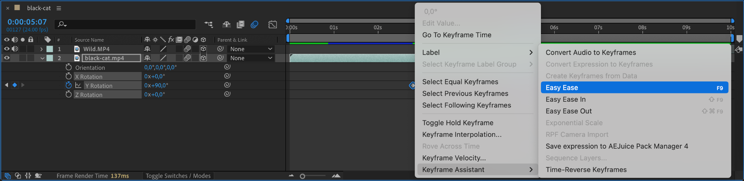Collapse the black-cat.mp4 layer properties
Screen dimensions: 744x181
(42, 58)
